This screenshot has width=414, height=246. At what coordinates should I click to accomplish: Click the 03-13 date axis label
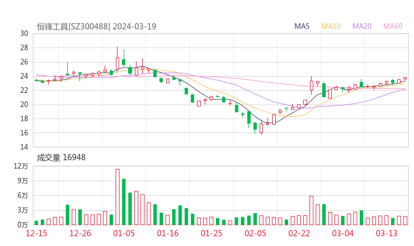pyautogui.click(x=387, y=233)
